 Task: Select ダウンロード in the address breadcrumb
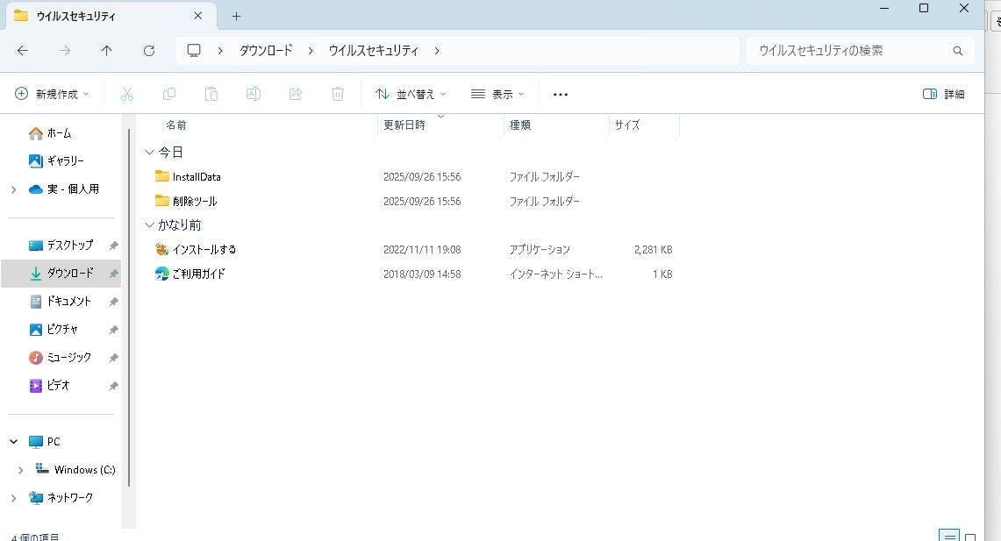pos(266,51)
